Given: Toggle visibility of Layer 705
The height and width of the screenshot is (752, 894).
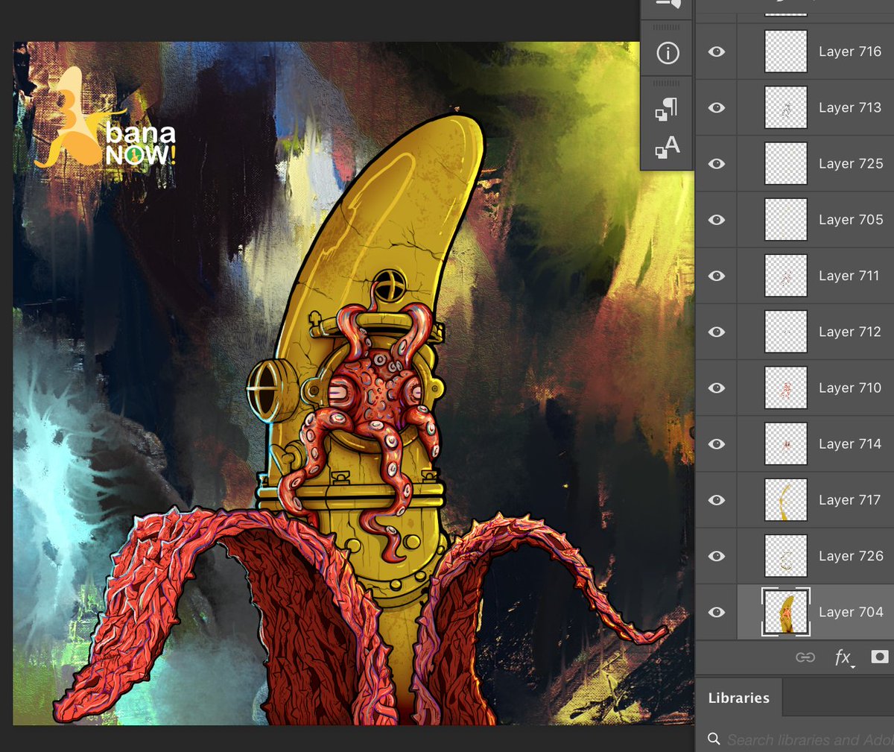Looking at the screenshot, I should point(717,220).
